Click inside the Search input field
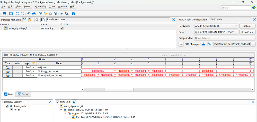 coord(236,7)
